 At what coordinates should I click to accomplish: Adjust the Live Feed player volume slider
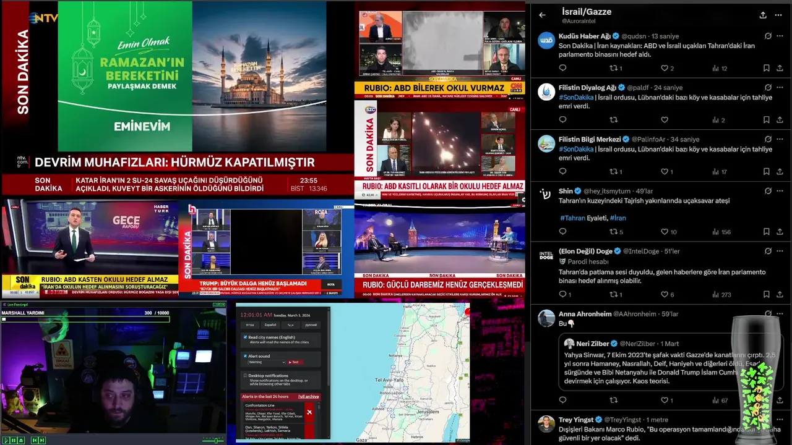coord(214,440)
